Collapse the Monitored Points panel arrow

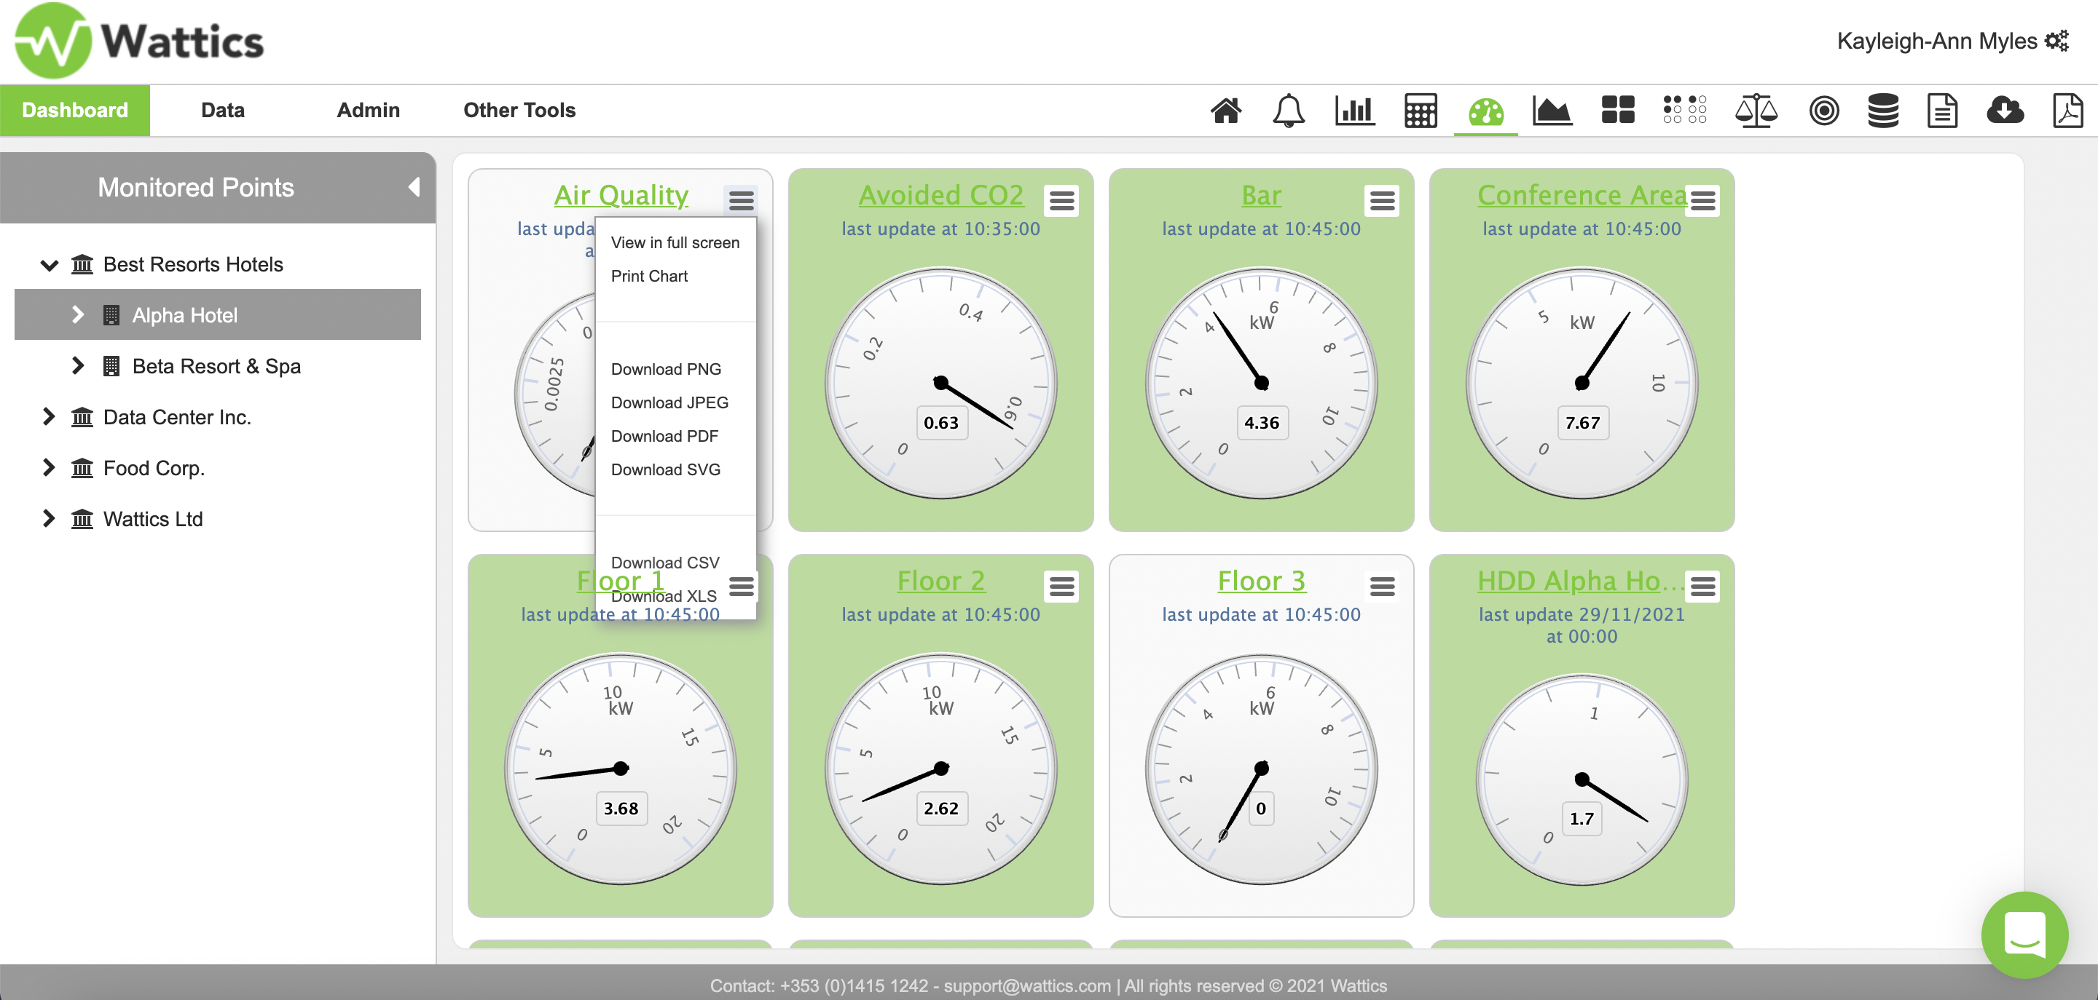(414, 188)
